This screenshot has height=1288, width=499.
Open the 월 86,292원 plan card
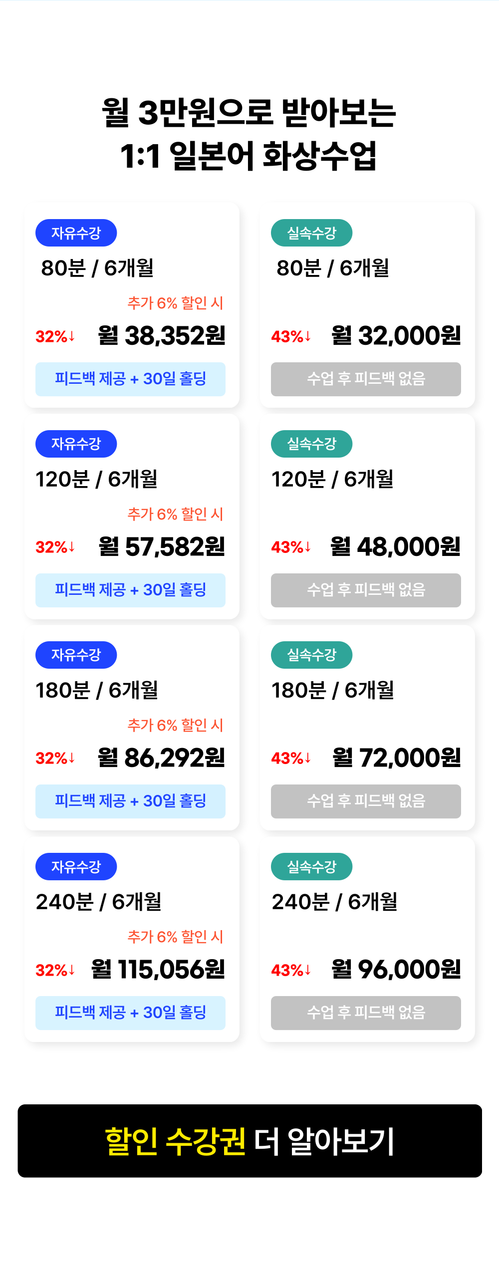tap(132, 728)
